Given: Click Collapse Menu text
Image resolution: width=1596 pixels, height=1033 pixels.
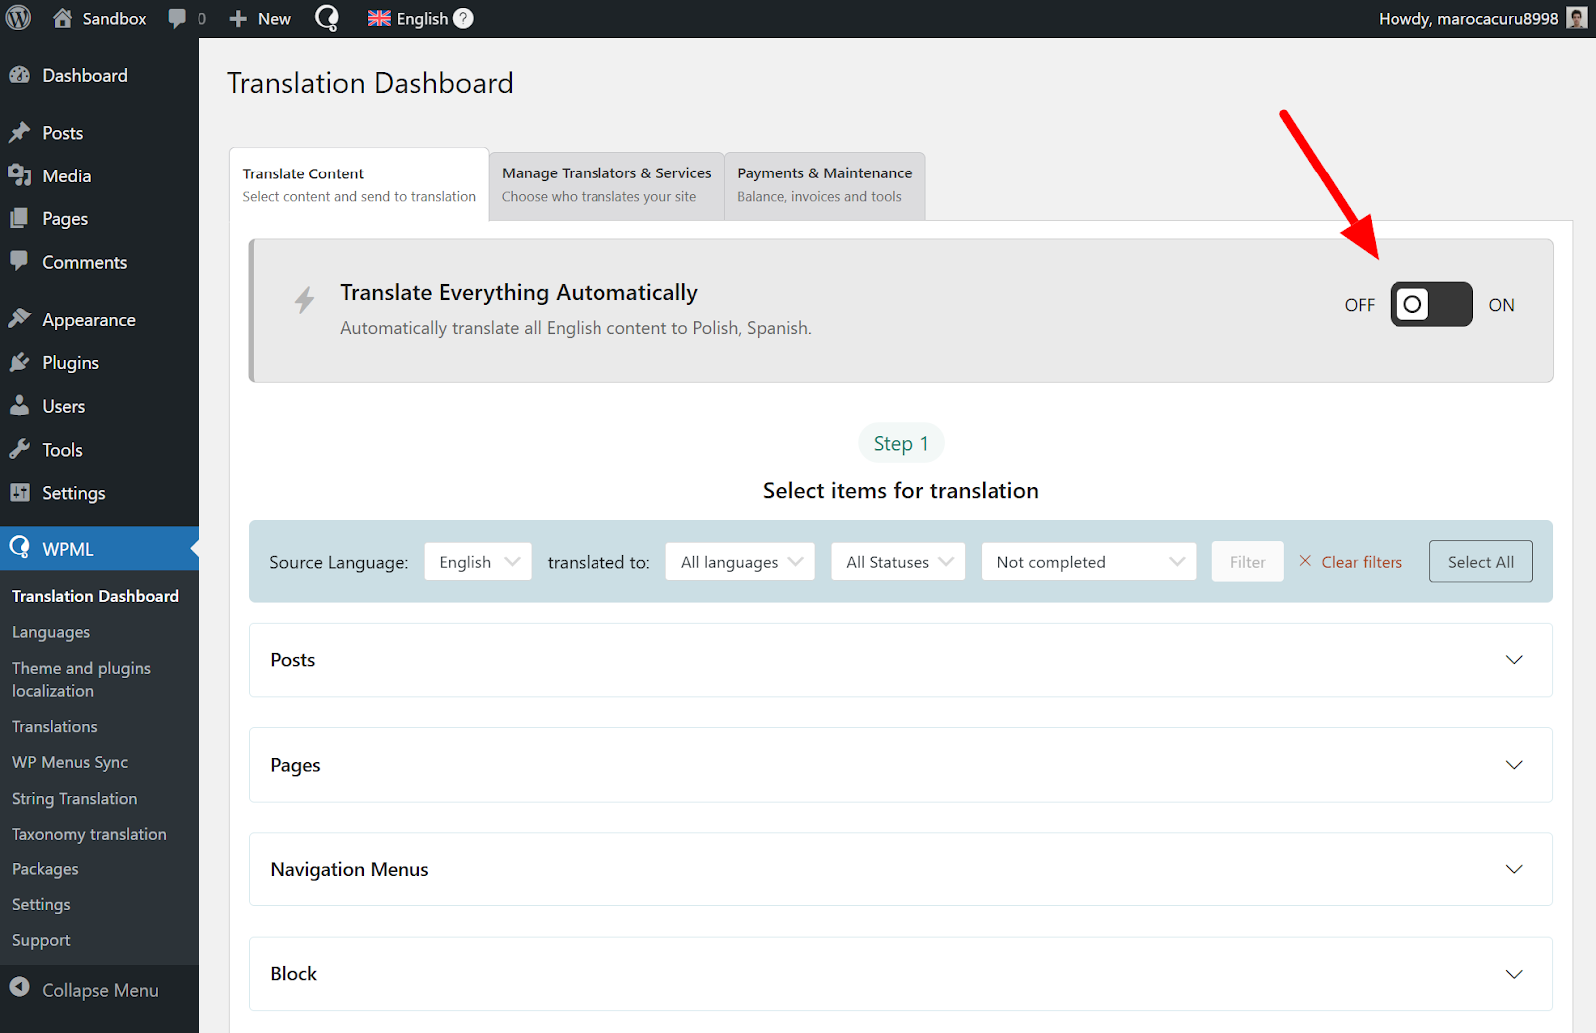Looking at the screenshot, I should 100,990.
